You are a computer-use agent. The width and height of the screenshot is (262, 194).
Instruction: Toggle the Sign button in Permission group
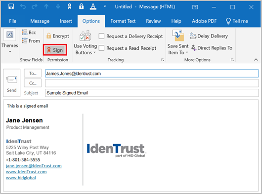tap(55, 50)
